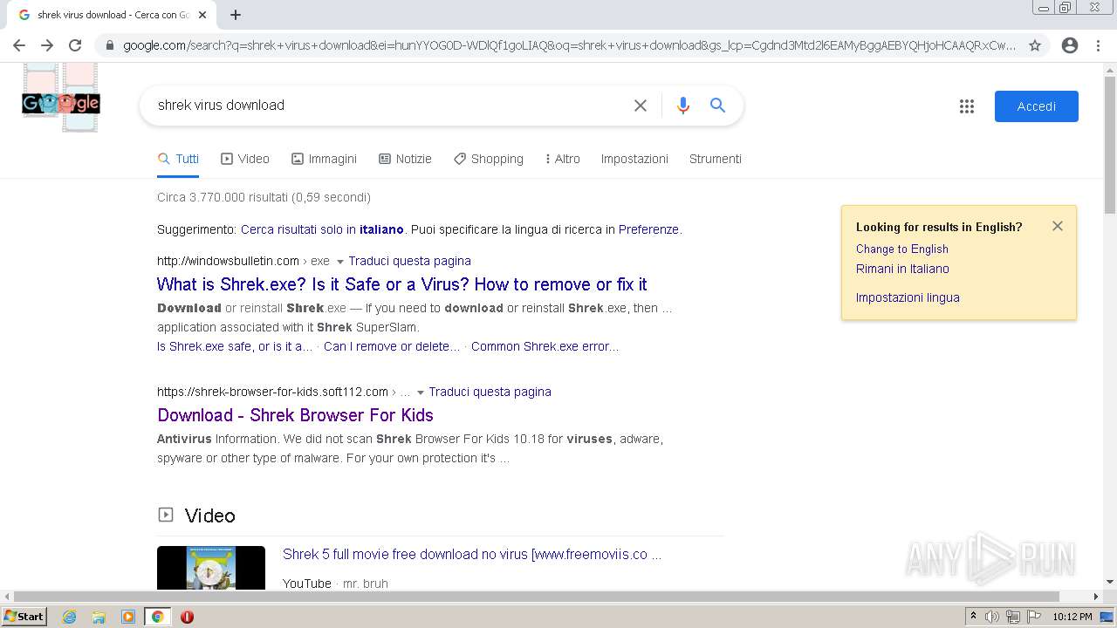Switch to the Shopping results tab
The image size is (1117, 628).
pos(489,159)
